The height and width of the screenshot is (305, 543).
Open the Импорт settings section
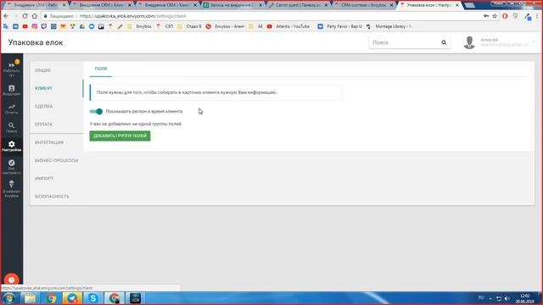44,179
